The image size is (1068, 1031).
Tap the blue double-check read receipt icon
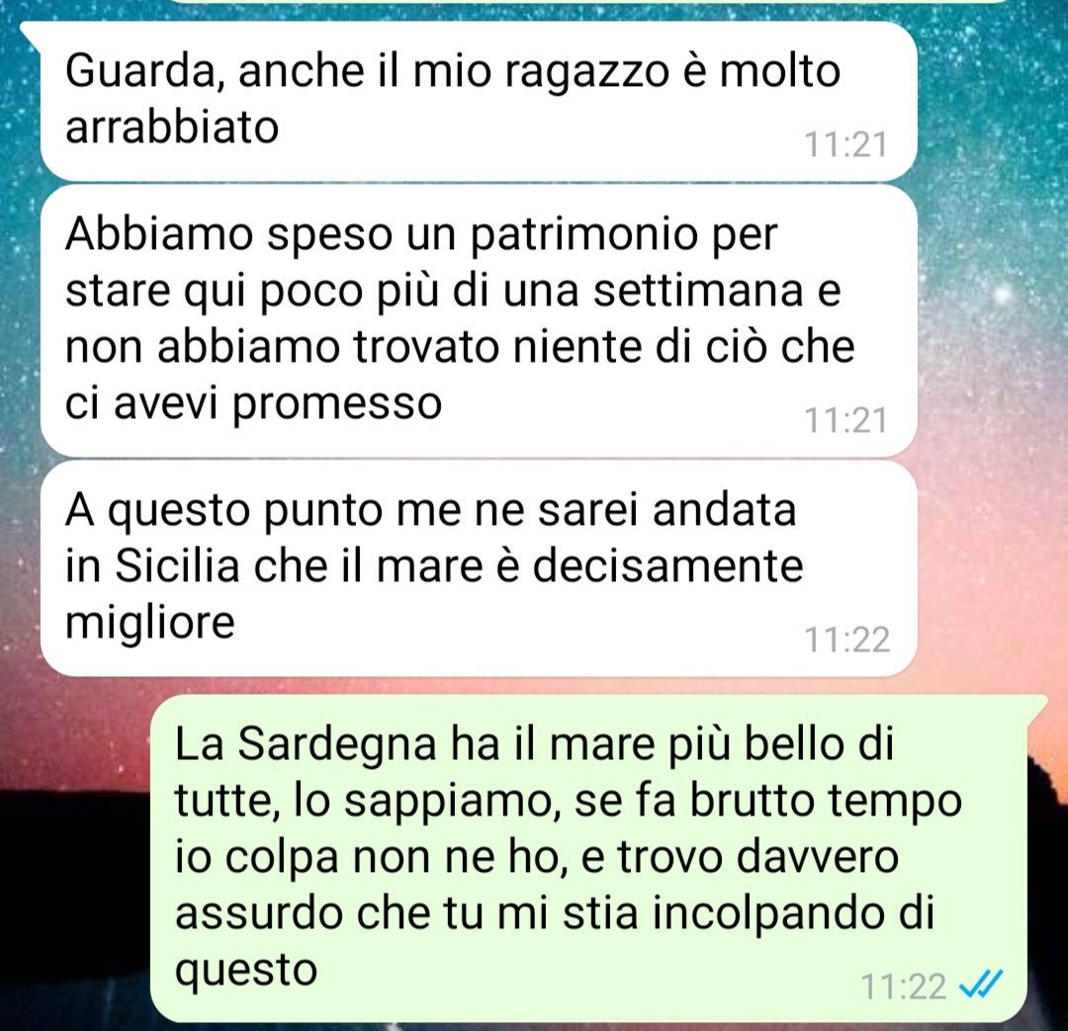coord(981,984)
